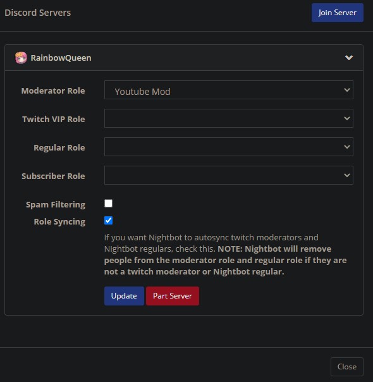373x382 pixels.
Task: Click the Subscriber Role label
Action: tap(53, 176)
